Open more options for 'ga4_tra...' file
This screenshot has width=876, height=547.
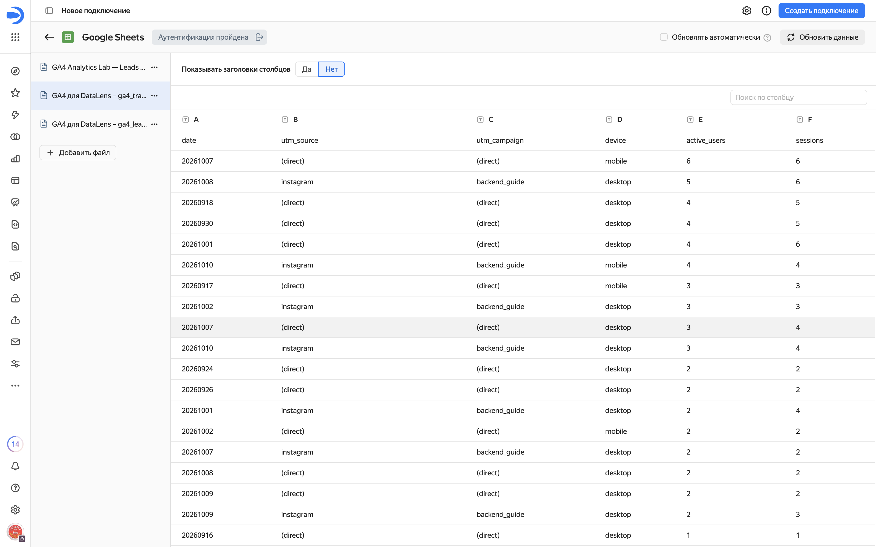tap(155, 96)
